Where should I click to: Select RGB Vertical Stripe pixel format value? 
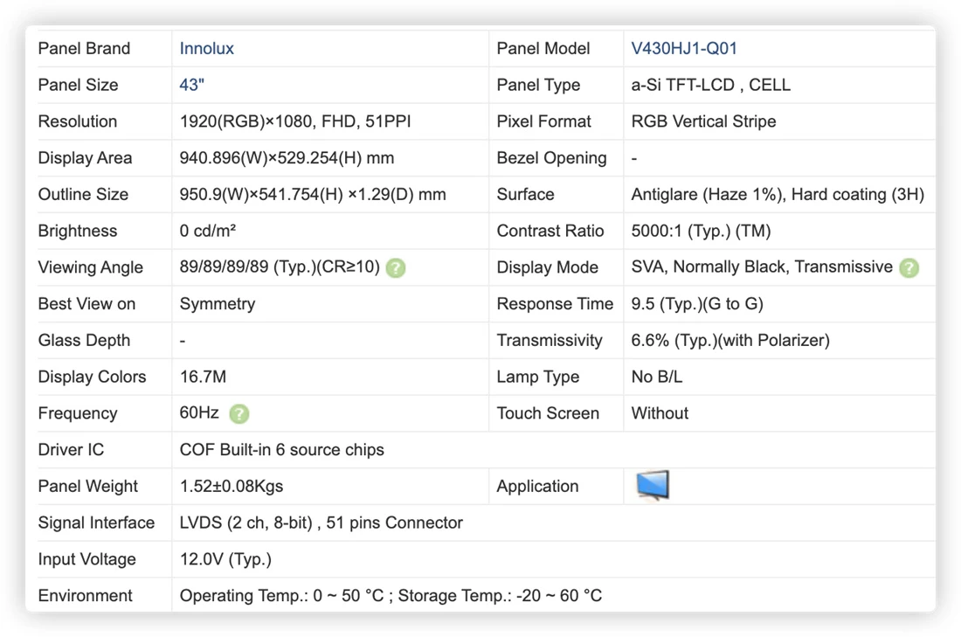(x=703, y=121)
